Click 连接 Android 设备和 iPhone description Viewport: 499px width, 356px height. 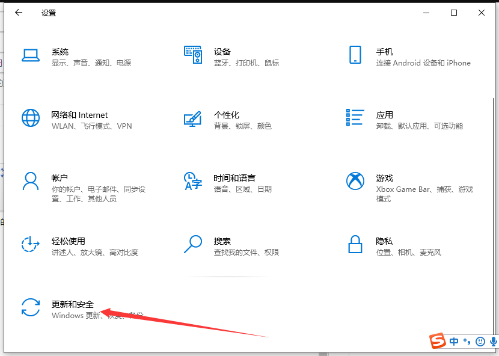(423, 63)
